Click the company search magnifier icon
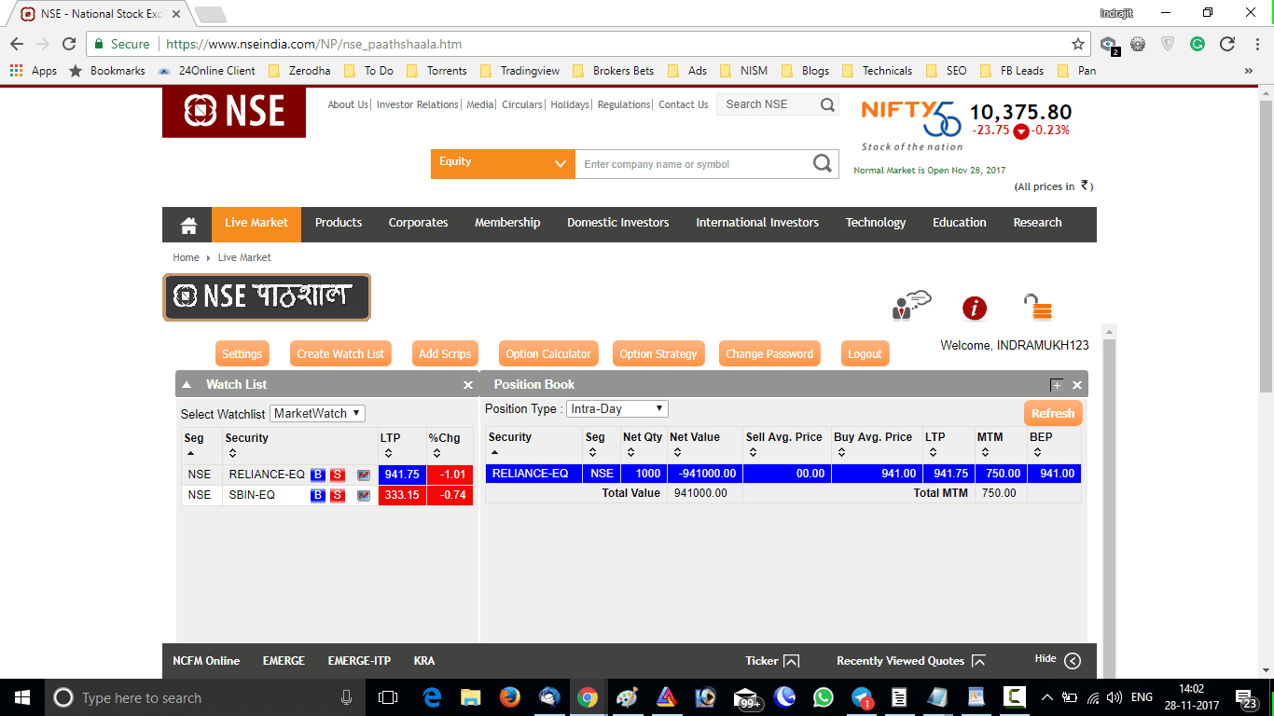The height and width of the screenshot is (716, 1274). pyautogui.click(x=822, y=164)
